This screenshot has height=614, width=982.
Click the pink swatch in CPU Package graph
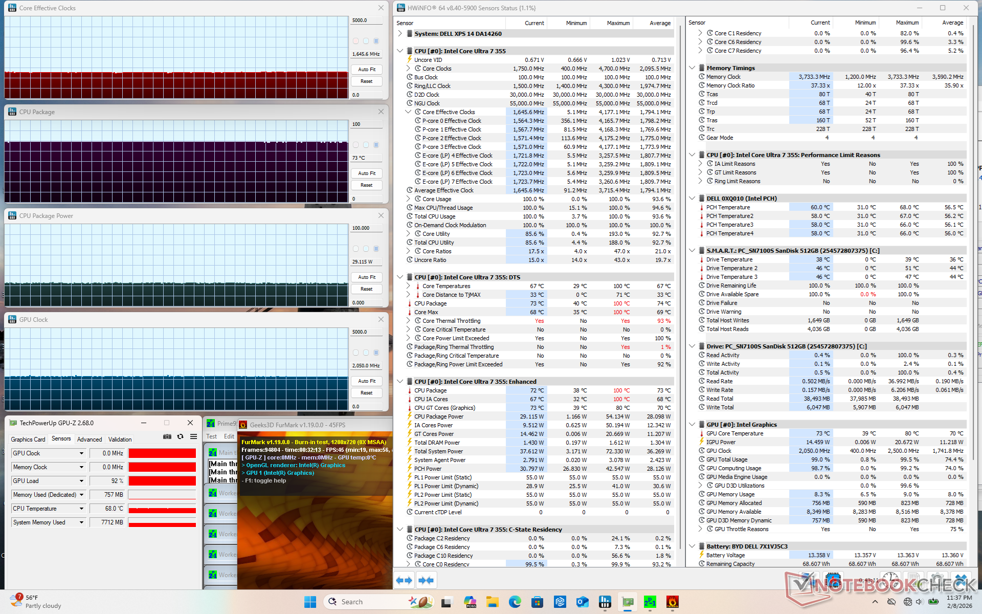click(x=356, y=145)
